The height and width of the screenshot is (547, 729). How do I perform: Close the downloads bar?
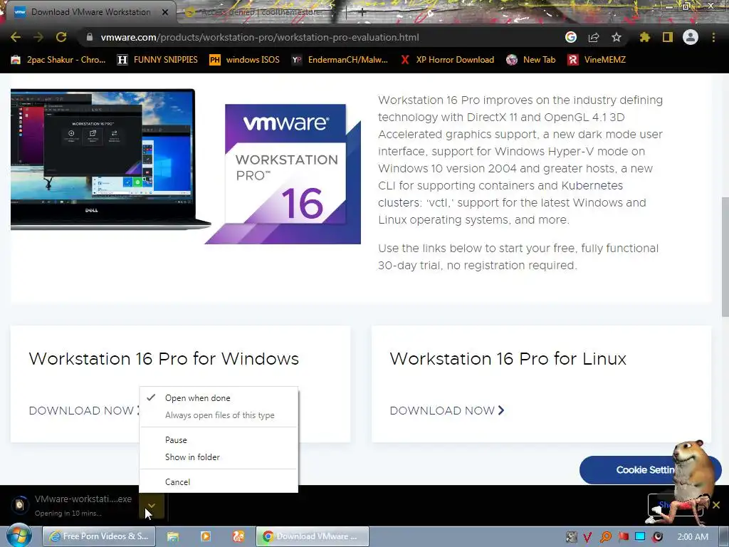[x=716, y=505]
